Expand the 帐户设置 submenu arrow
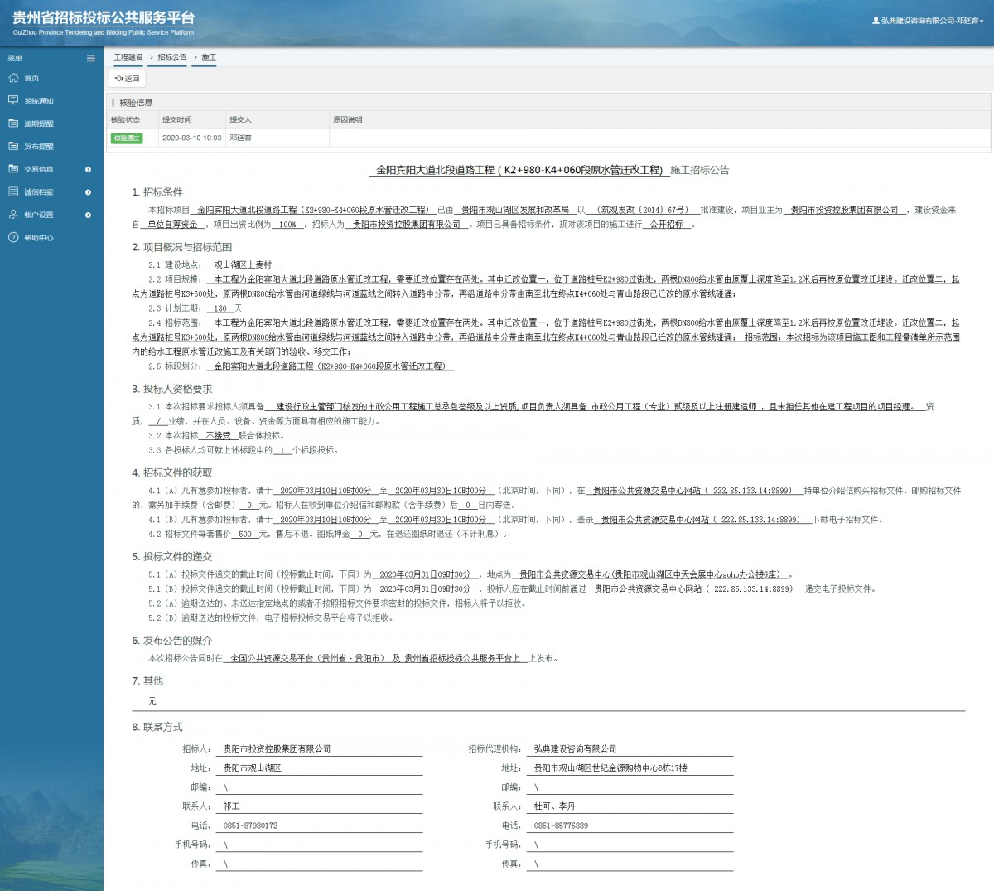Image resolution: width=994 pixels, height=891 pixels. click(x=89, y=215)
